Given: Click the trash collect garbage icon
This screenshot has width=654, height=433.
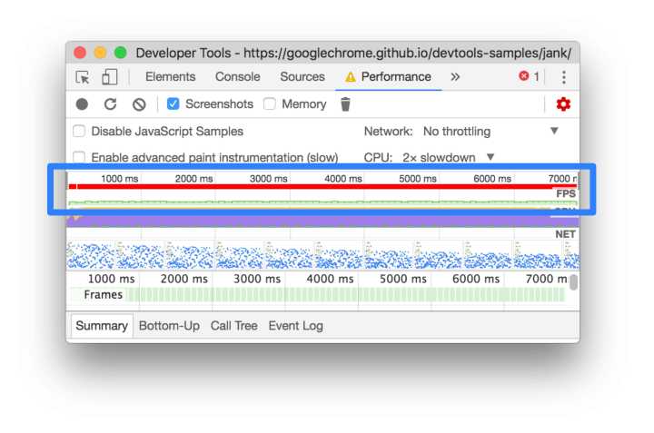Looking at the screenshot, I should [345, 104].
